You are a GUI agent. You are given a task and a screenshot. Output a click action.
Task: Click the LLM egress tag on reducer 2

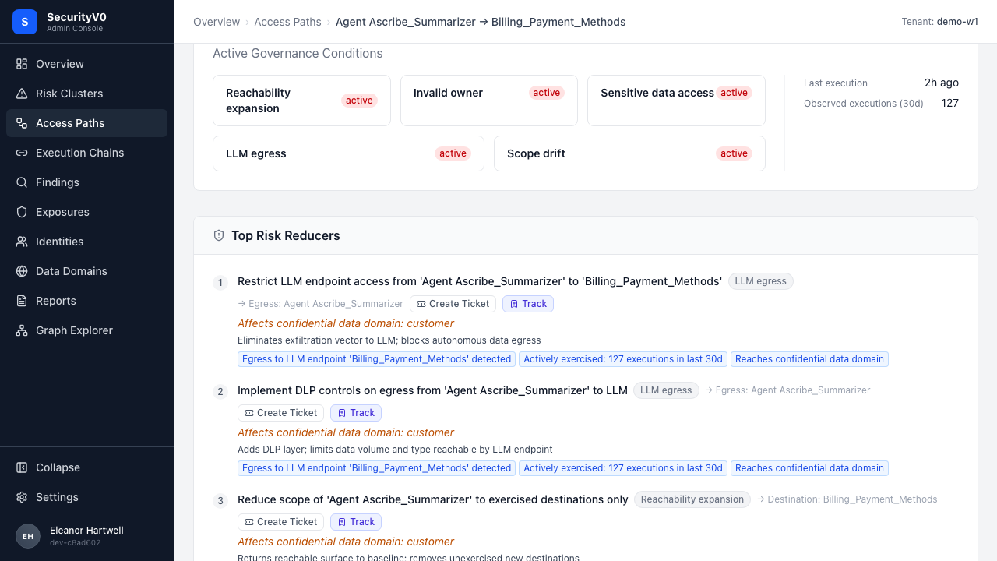666,390
